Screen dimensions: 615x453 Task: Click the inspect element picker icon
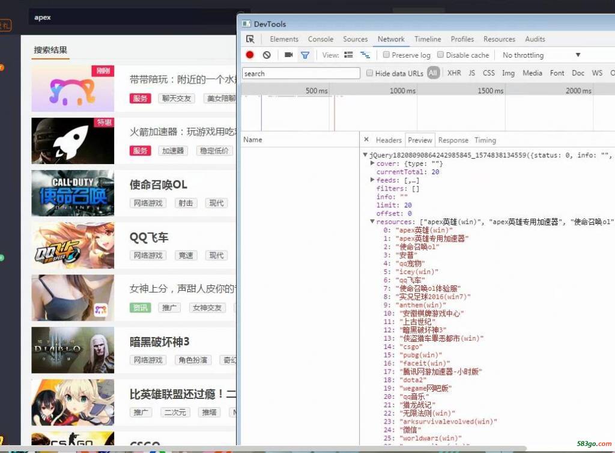click(250, 39)
